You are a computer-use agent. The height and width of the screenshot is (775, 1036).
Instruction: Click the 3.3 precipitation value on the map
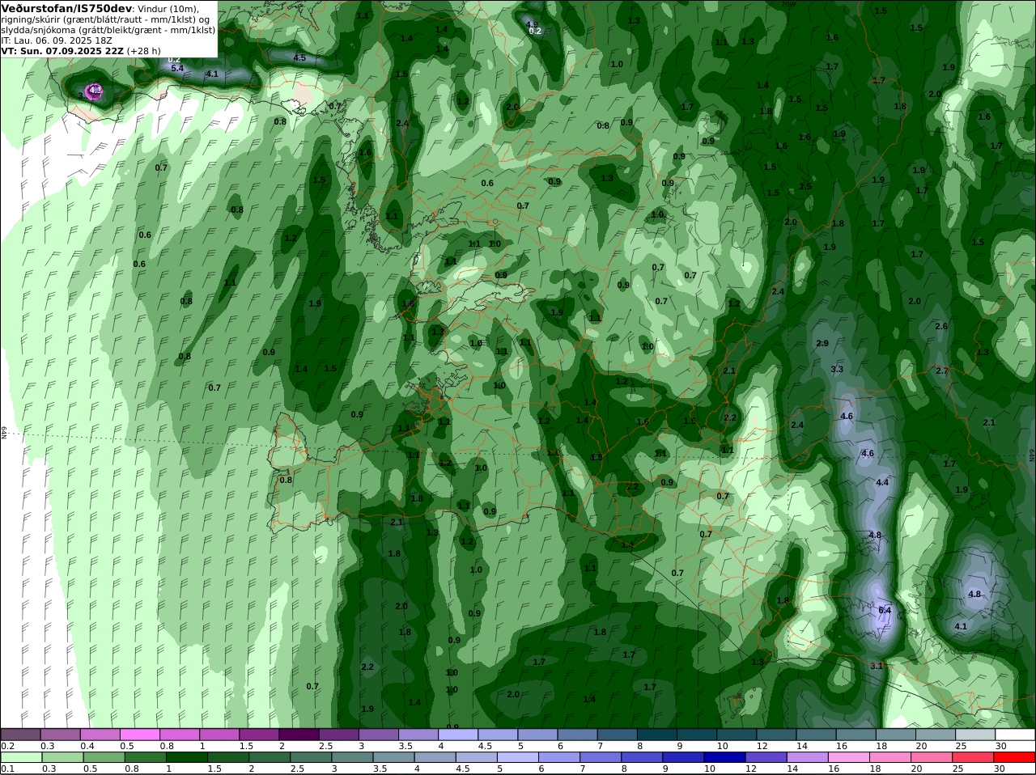(837, 369)
